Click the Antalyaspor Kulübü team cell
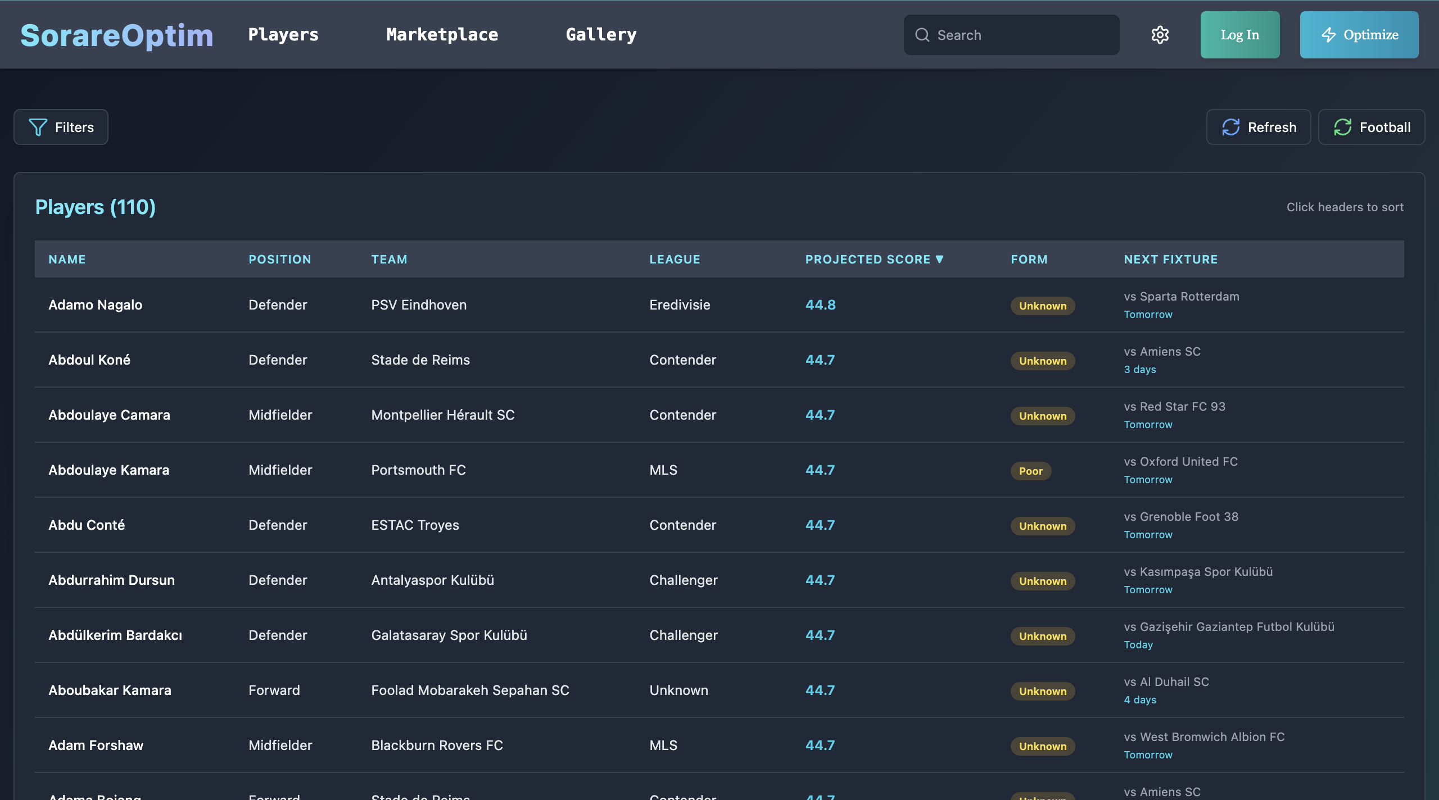The image size is (1439, 800). point(432,580)
